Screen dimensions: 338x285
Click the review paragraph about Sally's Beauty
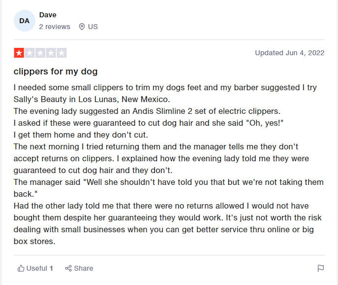tap(165, 93)
